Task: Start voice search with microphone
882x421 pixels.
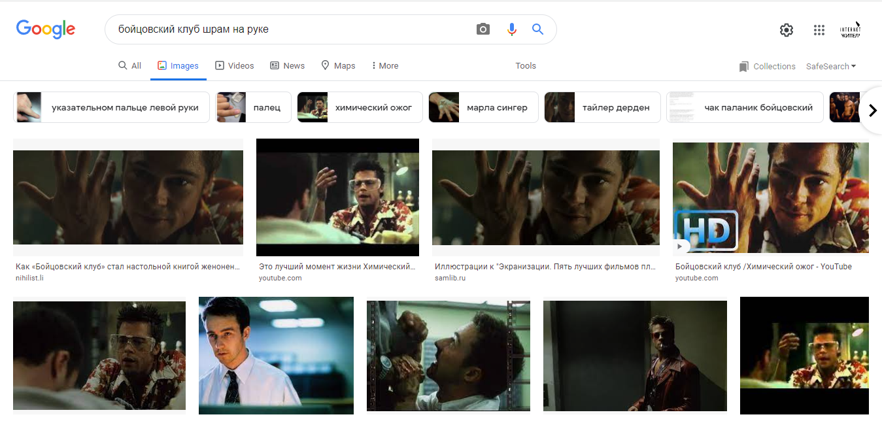Action: (x=511, y=29)
